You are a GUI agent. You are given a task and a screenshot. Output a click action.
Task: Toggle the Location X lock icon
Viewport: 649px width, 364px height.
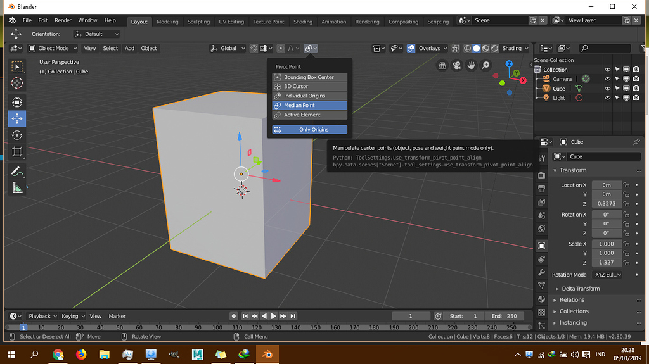(x=626, y=185)
